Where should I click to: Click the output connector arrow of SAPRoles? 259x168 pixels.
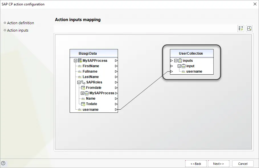pyautogui.click(x=116, y=82)
